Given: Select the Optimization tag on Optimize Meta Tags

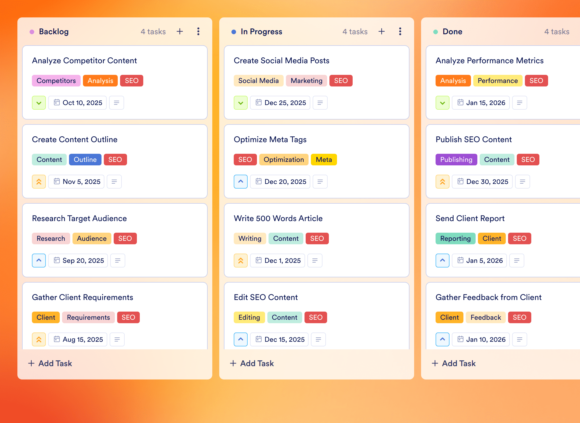Looking at the screenshot, I should [x=284, y=160].
